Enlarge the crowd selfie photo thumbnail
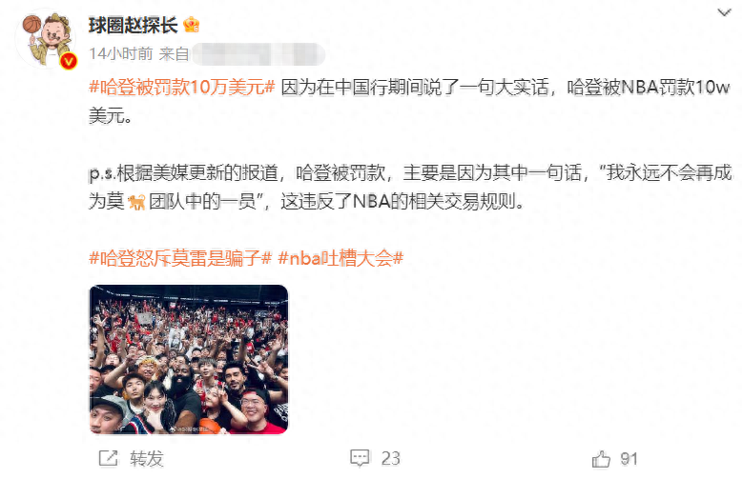 [189, 359]
